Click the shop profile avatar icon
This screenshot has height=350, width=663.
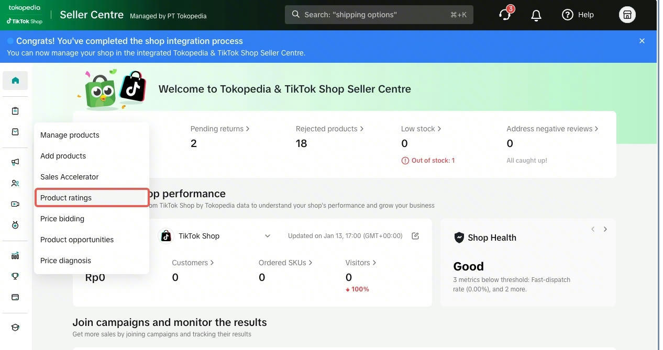627,15
